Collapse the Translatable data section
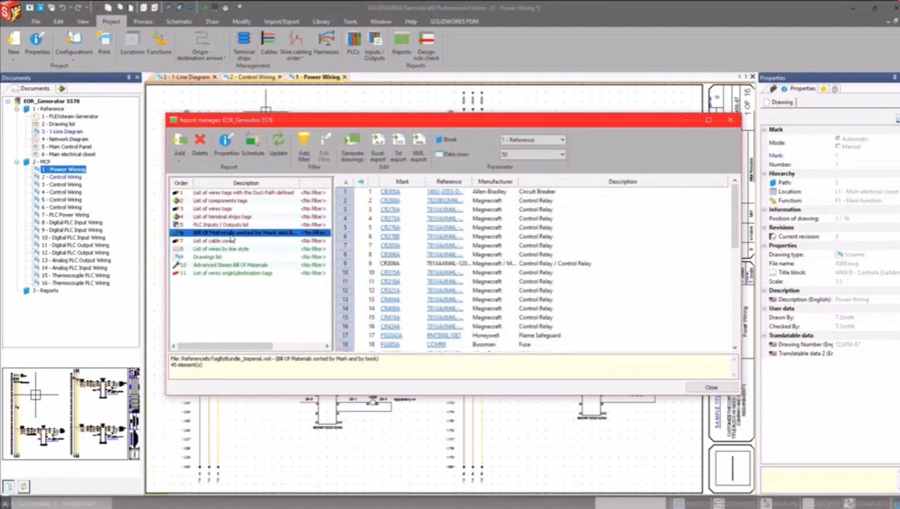This screenshot has height=509, width=900. tap(764, 336)
